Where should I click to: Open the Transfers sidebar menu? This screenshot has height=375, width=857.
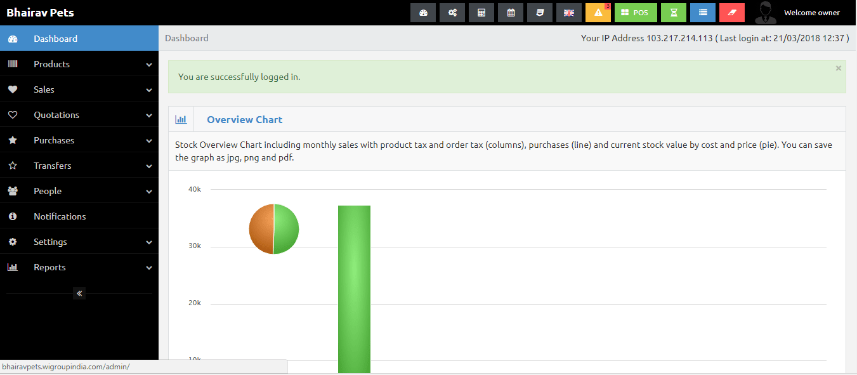click(x=79, y=165)
